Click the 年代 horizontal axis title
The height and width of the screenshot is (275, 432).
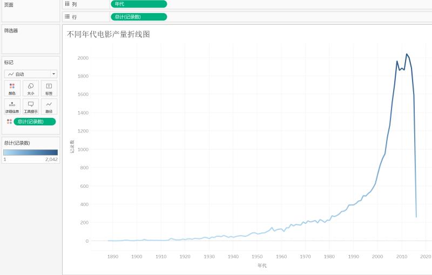(x=262, y=265)
